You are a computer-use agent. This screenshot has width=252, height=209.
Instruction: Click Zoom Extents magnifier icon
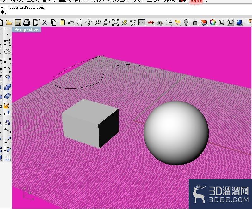coord(115,22)
